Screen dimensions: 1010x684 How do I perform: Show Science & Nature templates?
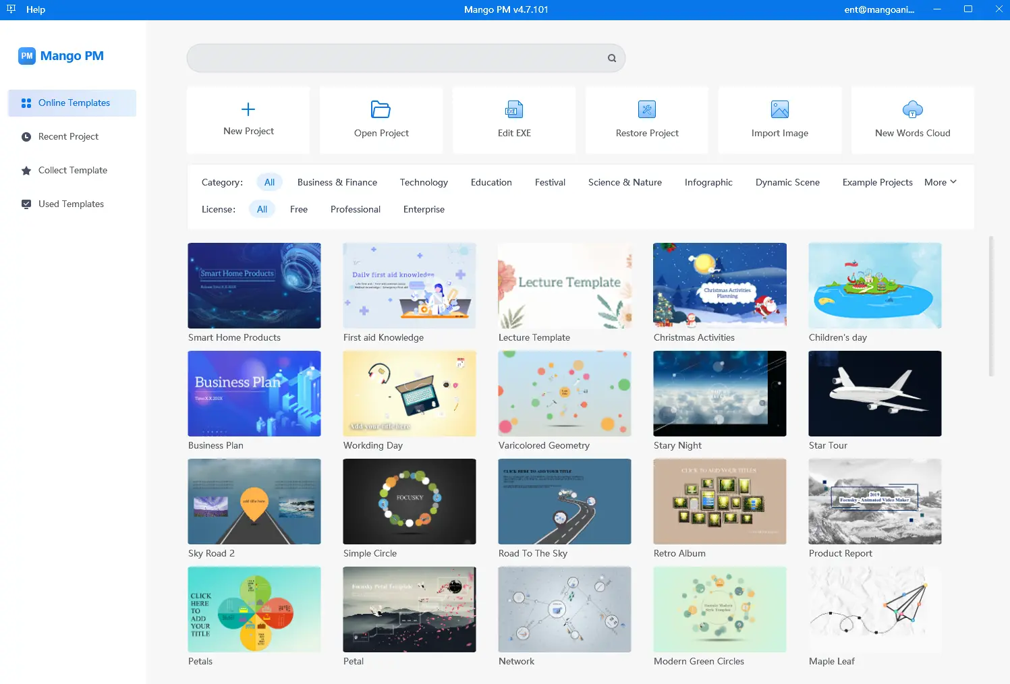pos(624,182)
